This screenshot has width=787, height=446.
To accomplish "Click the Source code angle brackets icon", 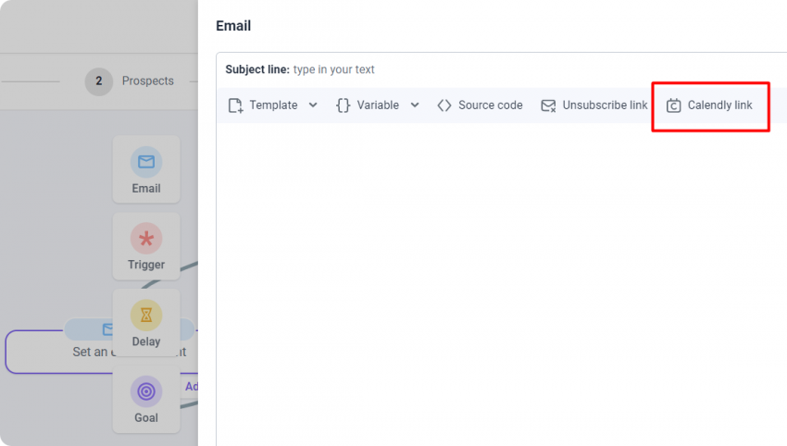I will pos(444,105).
